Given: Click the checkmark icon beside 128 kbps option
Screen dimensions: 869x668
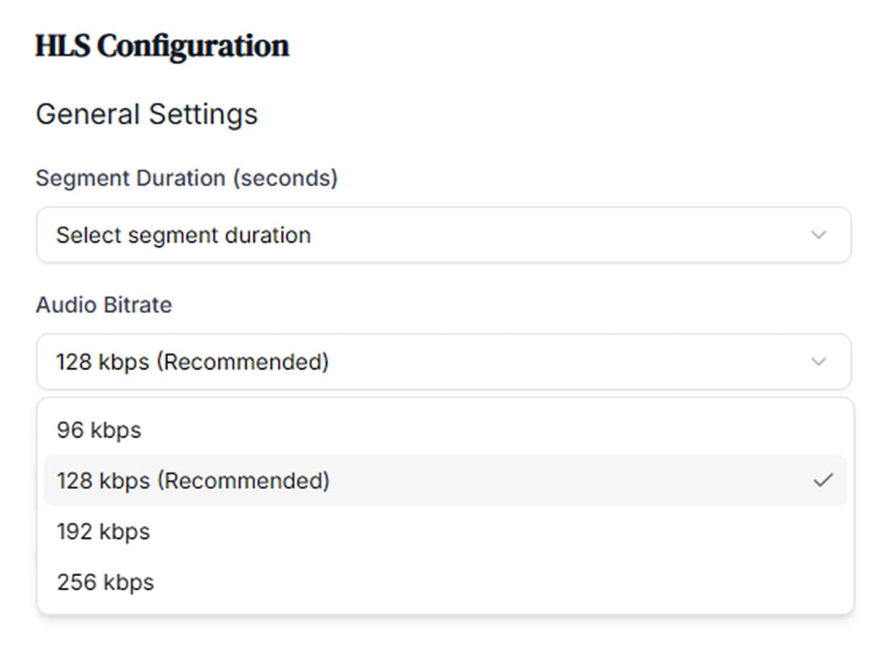Looking at the screenshot, I should pos(823,480).
